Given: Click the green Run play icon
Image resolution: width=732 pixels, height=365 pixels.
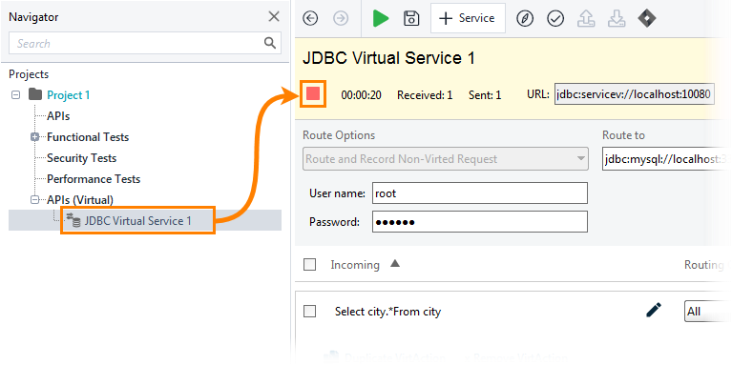Looking at the screenshot, I should tap(381, 19).
